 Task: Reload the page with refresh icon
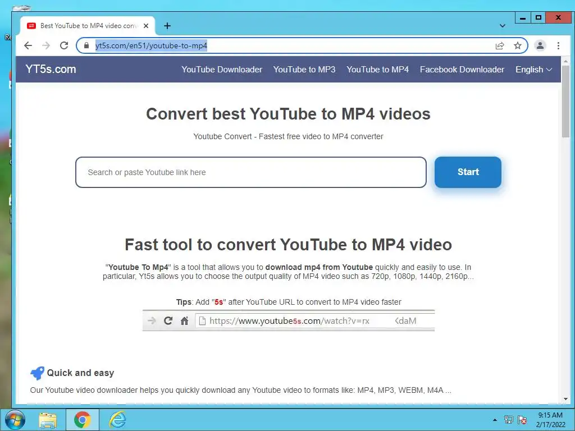pyautogui.click(x=64, y=45)
